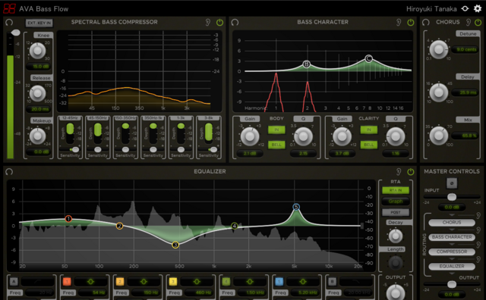
Task: Toggle the BODY BELL shape button
Action: [x=276, y=145]
